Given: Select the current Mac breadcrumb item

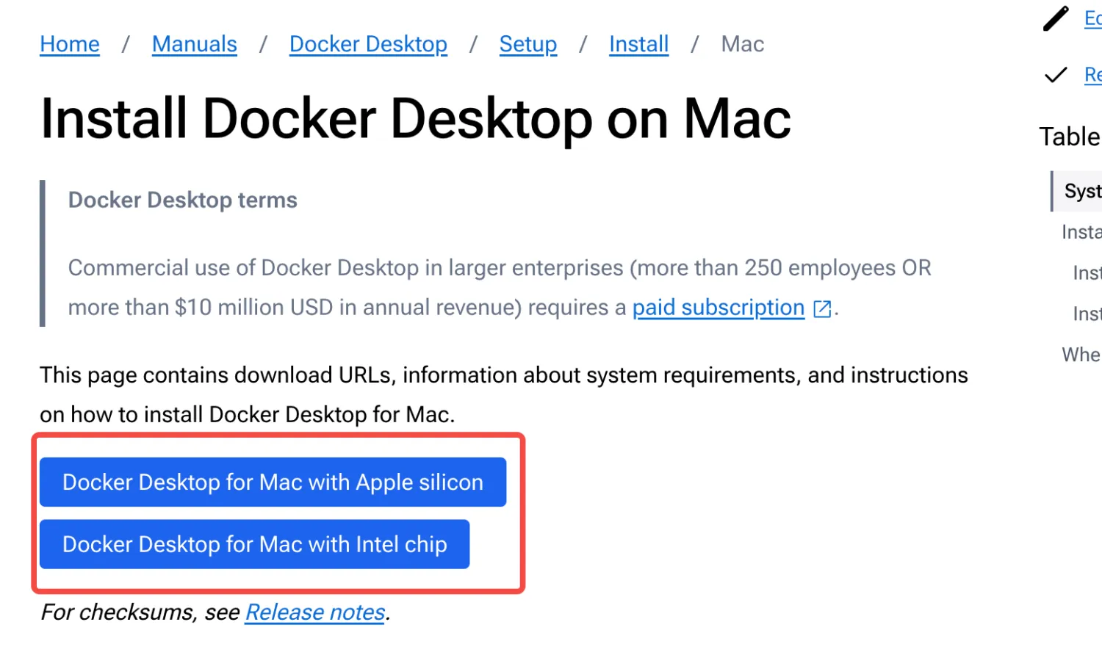Looking at the screenshot, I should click(x=743, y=44).
